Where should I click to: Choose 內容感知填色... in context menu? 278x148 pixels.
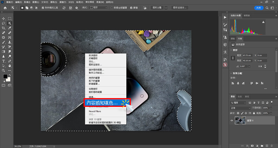click(x=107, y=103)
